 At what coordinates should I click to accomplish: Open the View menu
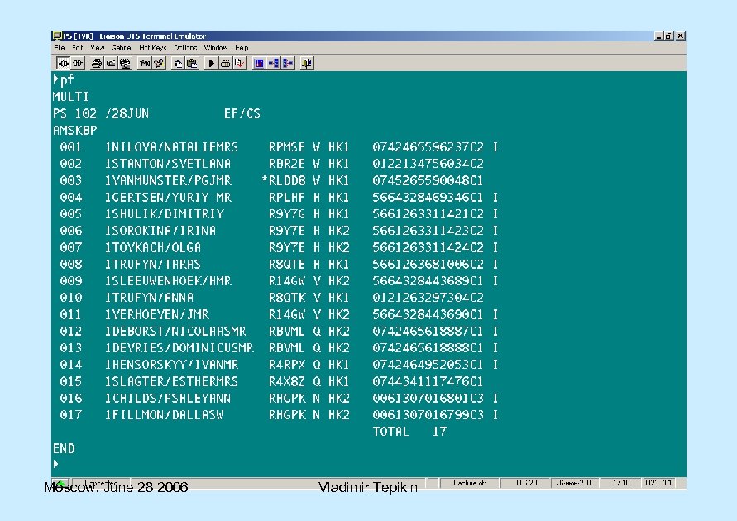(98, 48)
